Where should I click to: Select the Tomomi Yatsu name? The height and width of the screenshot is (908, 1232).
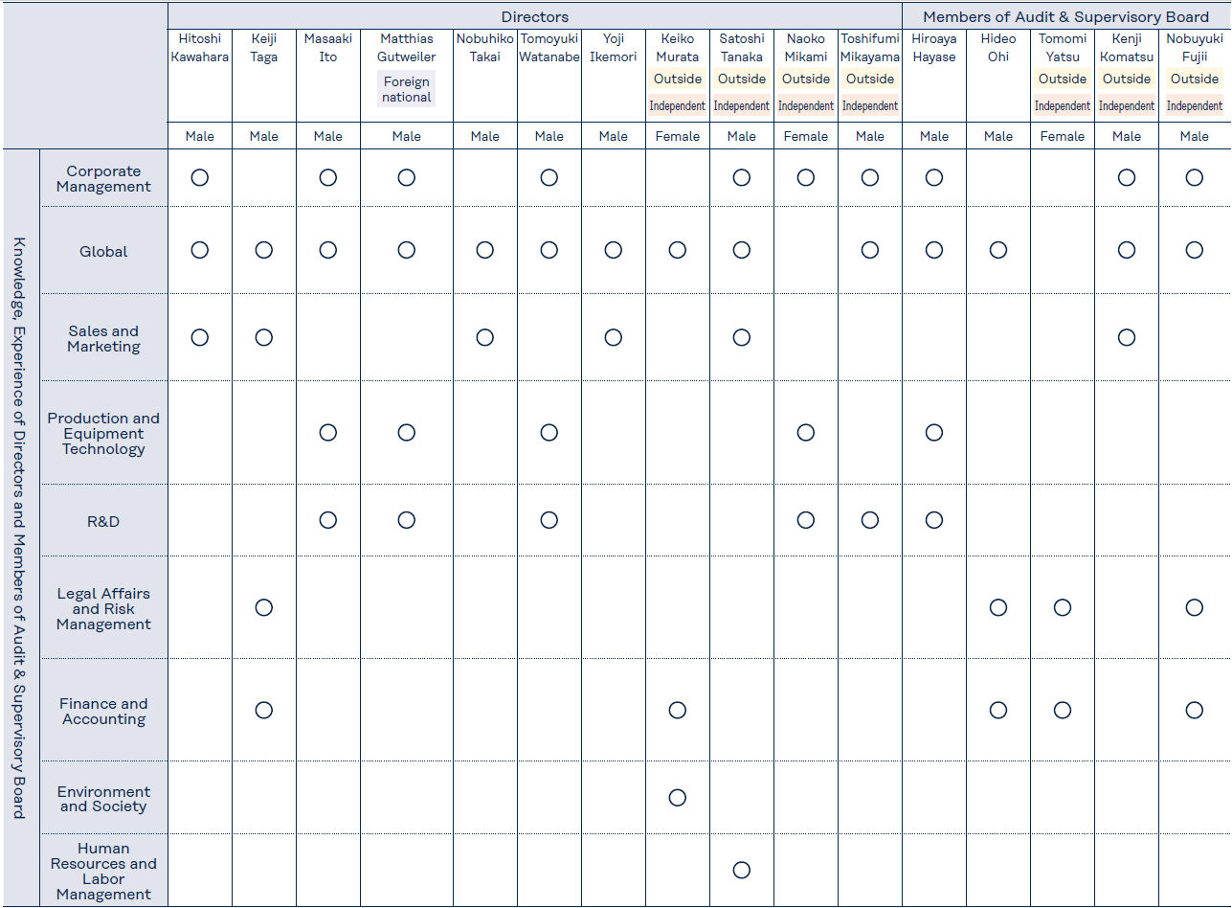coord(1063,48)
